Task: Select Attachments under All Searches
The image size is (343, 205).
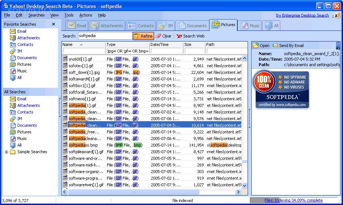Action: 29,105
